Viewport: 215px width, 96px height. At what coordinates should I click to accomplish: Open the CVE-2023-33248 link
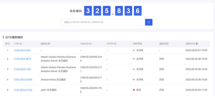point(23,79)
